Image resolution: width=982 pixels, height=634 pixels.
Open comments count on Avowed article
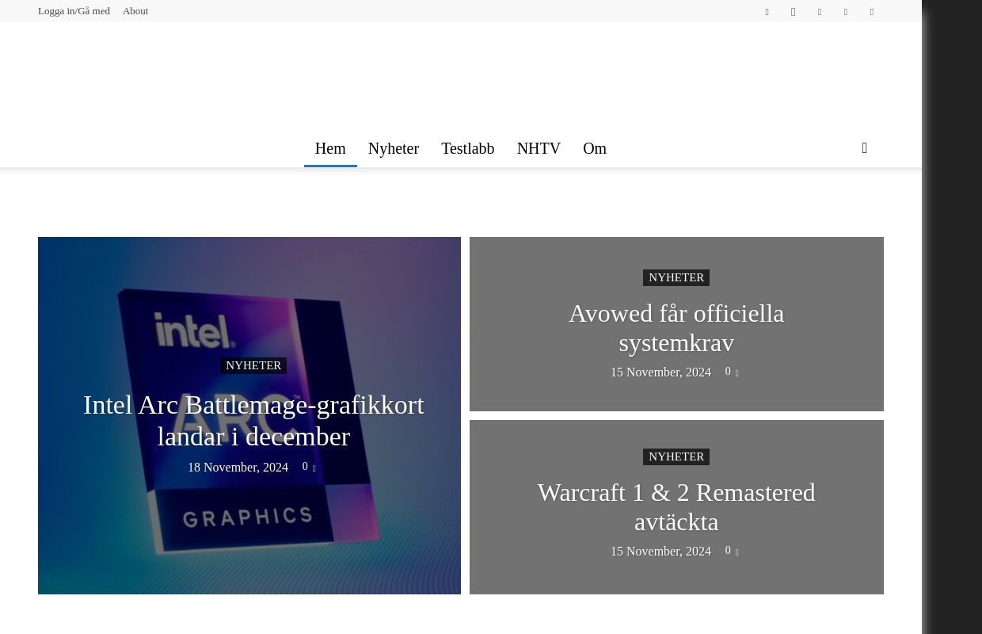(x=732, y=372)
